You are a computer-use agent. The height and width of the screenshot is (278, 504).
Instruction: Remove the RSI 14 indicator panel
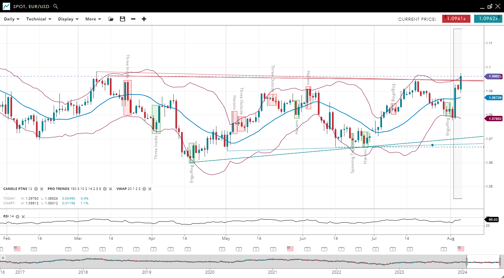tap(23, 216)
